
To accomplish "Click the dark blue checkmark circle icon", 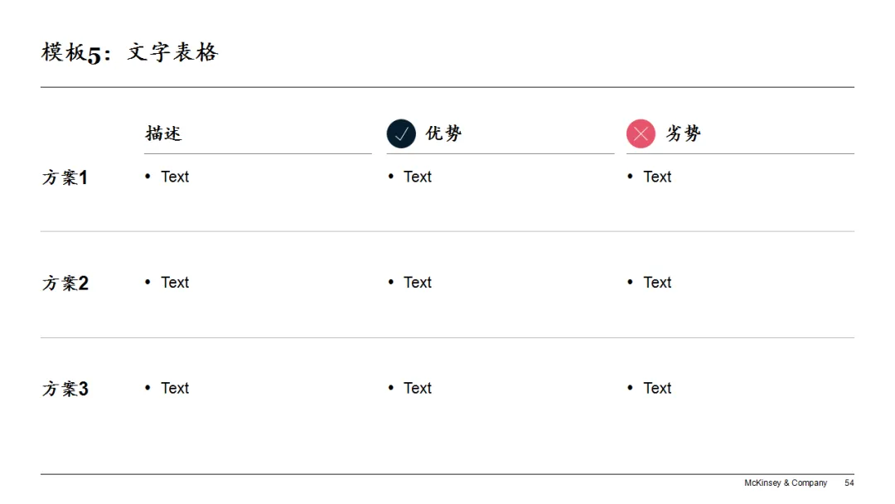I will [x=401, y=133].
